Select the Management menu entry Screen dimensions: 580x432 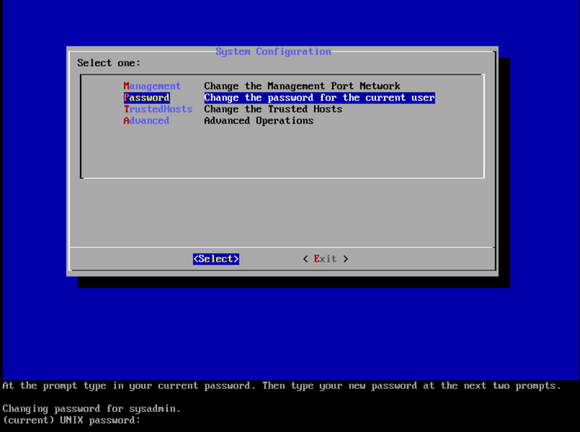point(152,86)
